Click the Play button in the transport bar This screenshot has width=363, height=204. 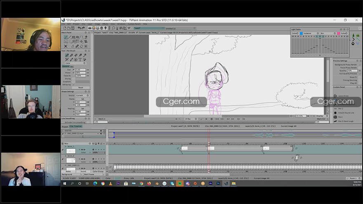[x=206, y=119]
